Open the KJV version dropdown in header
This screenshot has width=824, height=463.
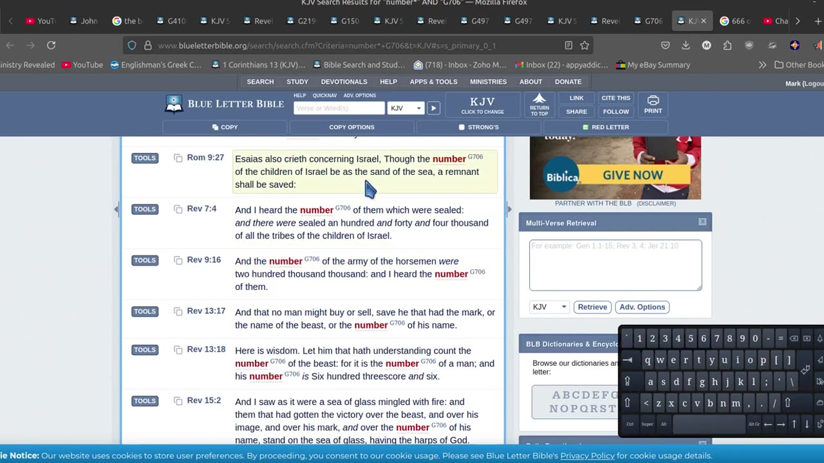point(406,108)
